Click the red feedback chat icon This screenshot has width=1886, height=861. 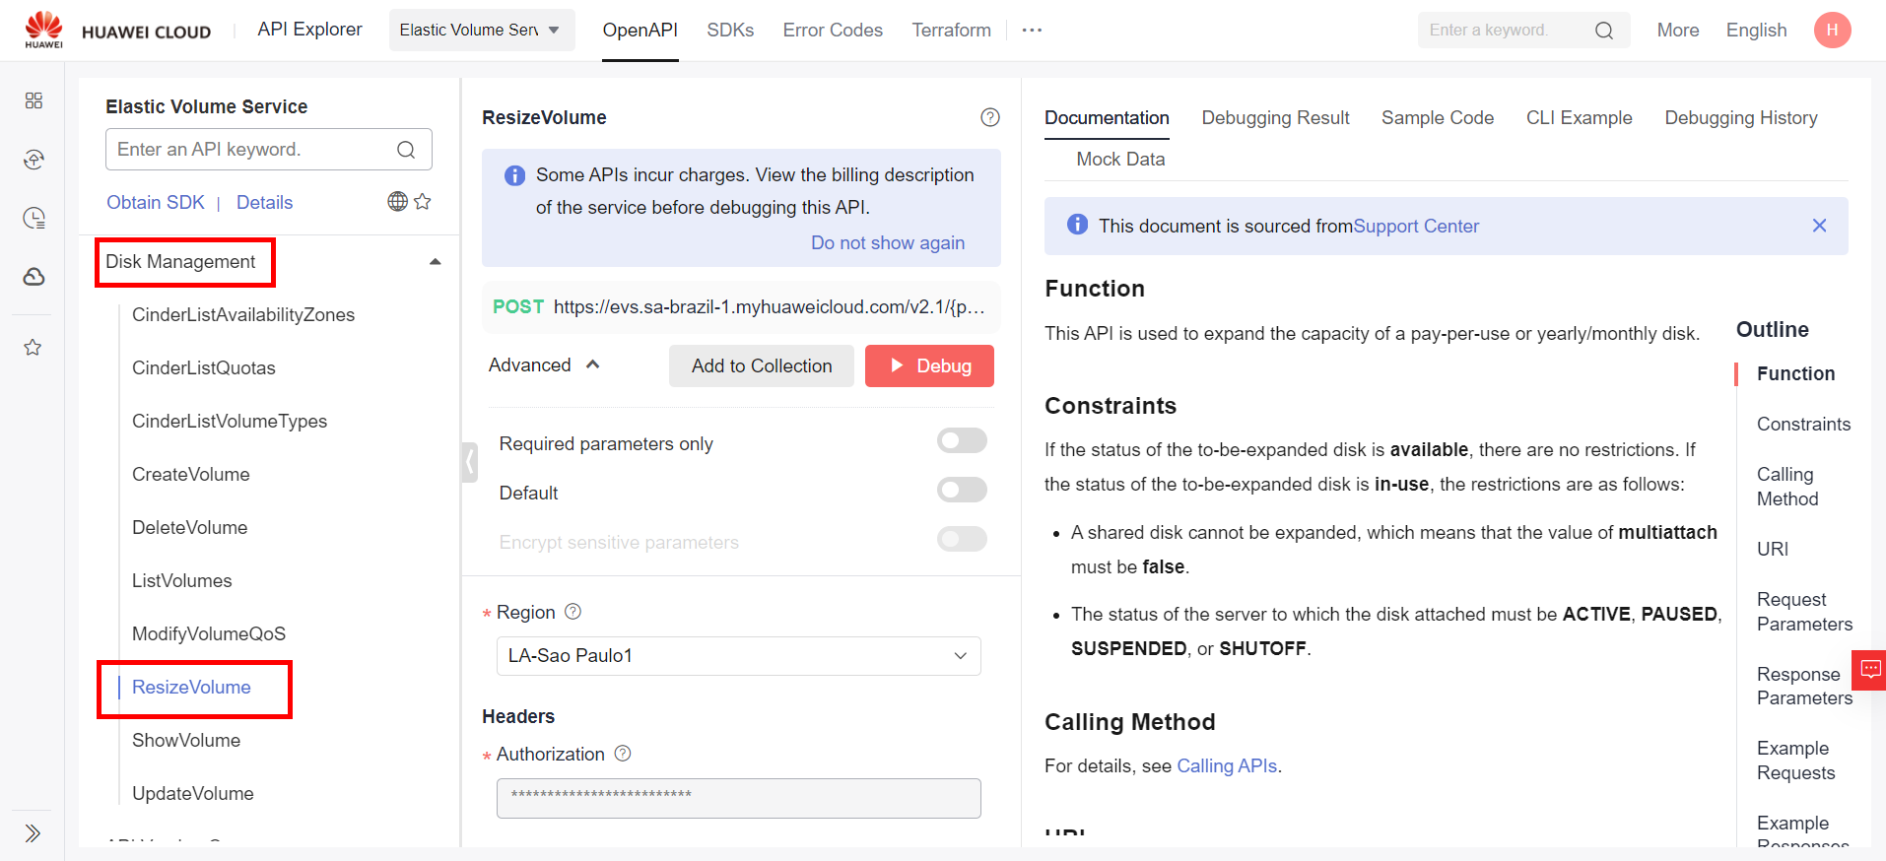[x=1869, y=670]
